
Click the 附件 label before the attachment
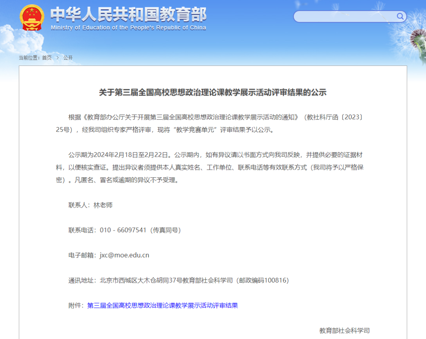(x=76, y=305)
